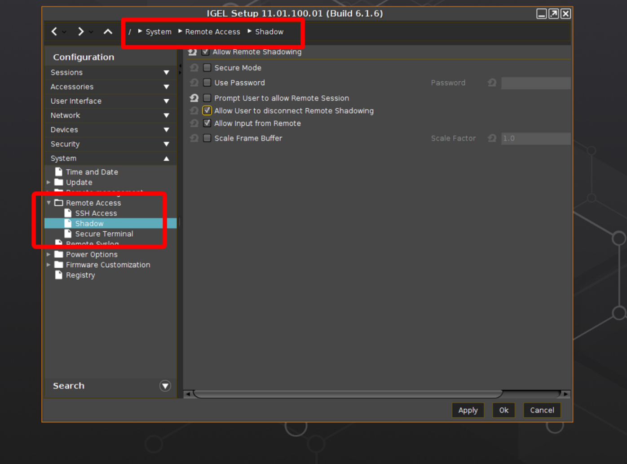This screenshot has height=464, width=627.
Task: Click reset icon beside Allow Input from Remote
Action: 194,123
